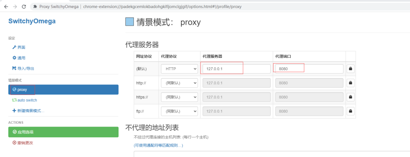Click the bypass list text area

click(x=272, y=154)
